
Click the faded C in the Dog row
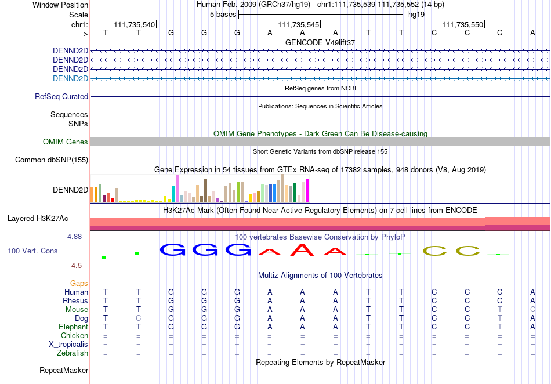[x=139, y=318]
